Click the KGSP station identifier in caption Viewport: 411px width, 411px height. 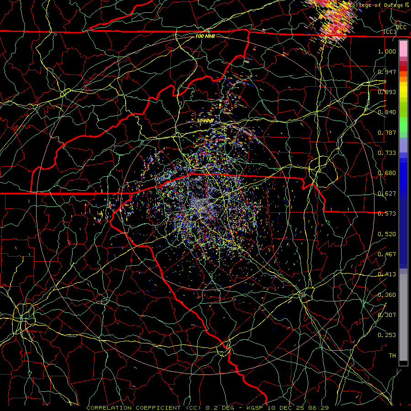[x=256, y=408]
